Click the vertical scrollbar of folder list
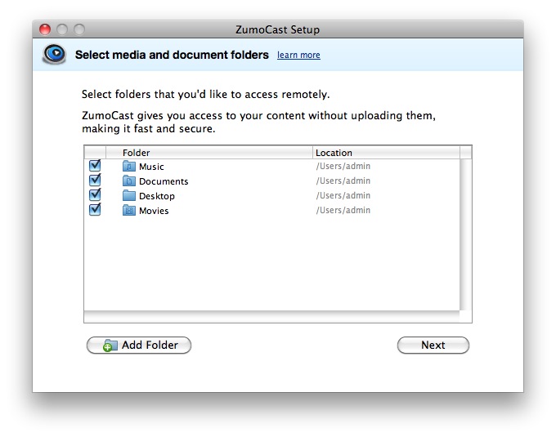 [465, 234]
